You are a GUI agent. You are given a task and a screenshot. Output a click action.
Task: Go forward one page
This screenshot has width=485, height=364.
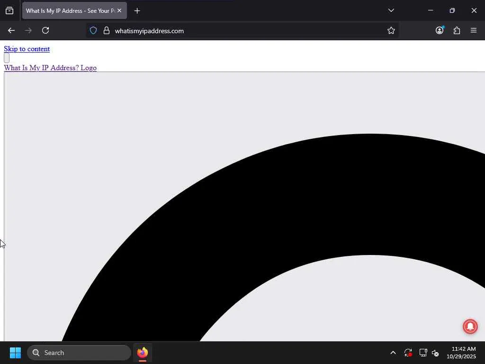coord(28,31)
